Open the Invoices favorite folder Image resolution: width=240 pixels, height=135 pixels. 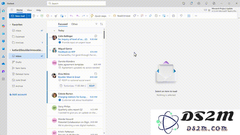(27, 42)
